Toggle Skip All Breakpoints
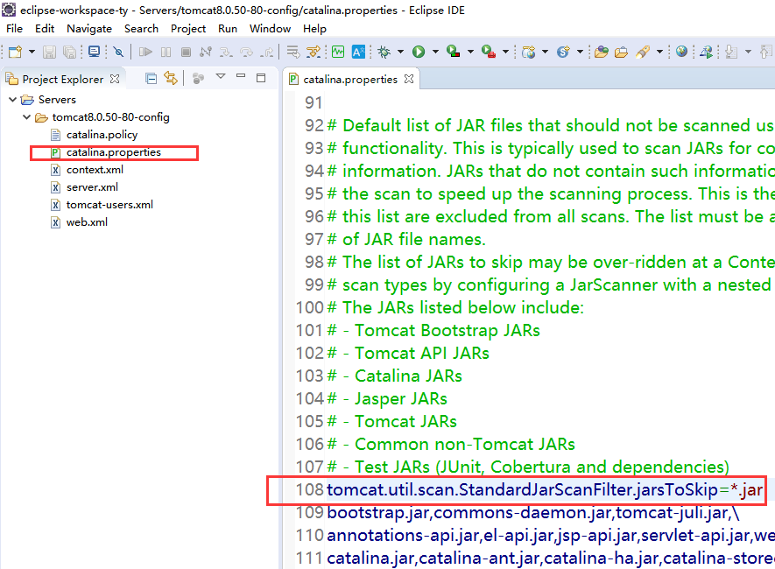This screenshot has height=569, width=775. pos(118,52)
